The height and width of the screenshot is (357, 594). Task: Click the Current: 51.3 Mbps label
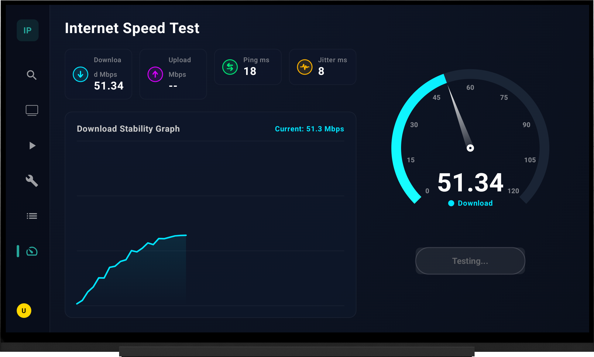coord(309,129)
